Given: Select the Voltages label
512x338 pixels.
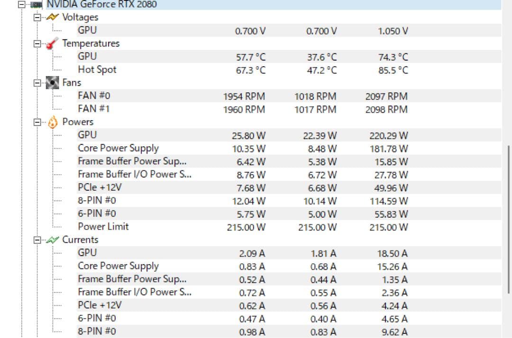Looking at the screenshot, I should tap(80, 17).
